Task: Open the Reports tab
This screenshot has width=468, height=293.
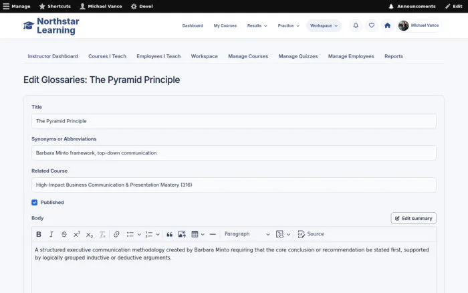Action: pyautogui.click(x=393, y=56)
